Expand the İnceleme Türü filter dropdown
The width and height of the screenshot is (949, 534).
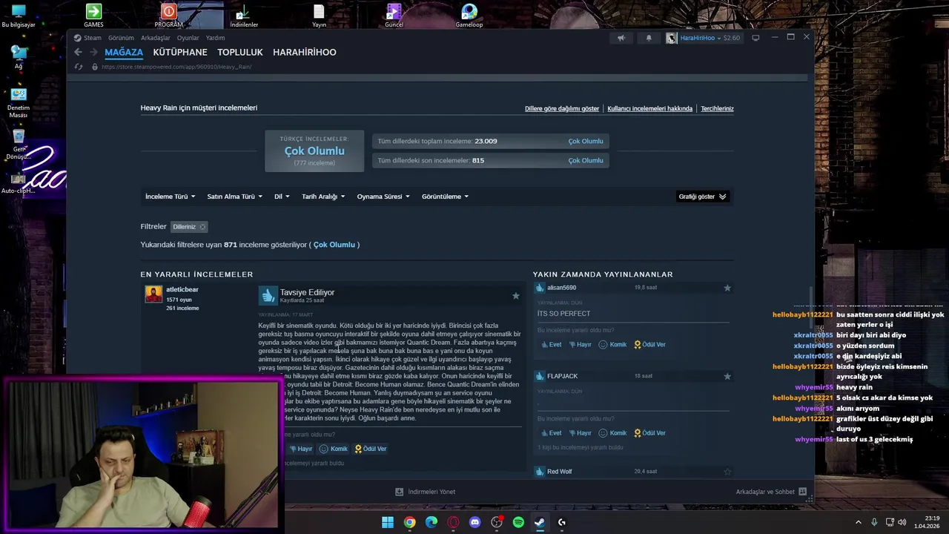click(x=170, y=197)
